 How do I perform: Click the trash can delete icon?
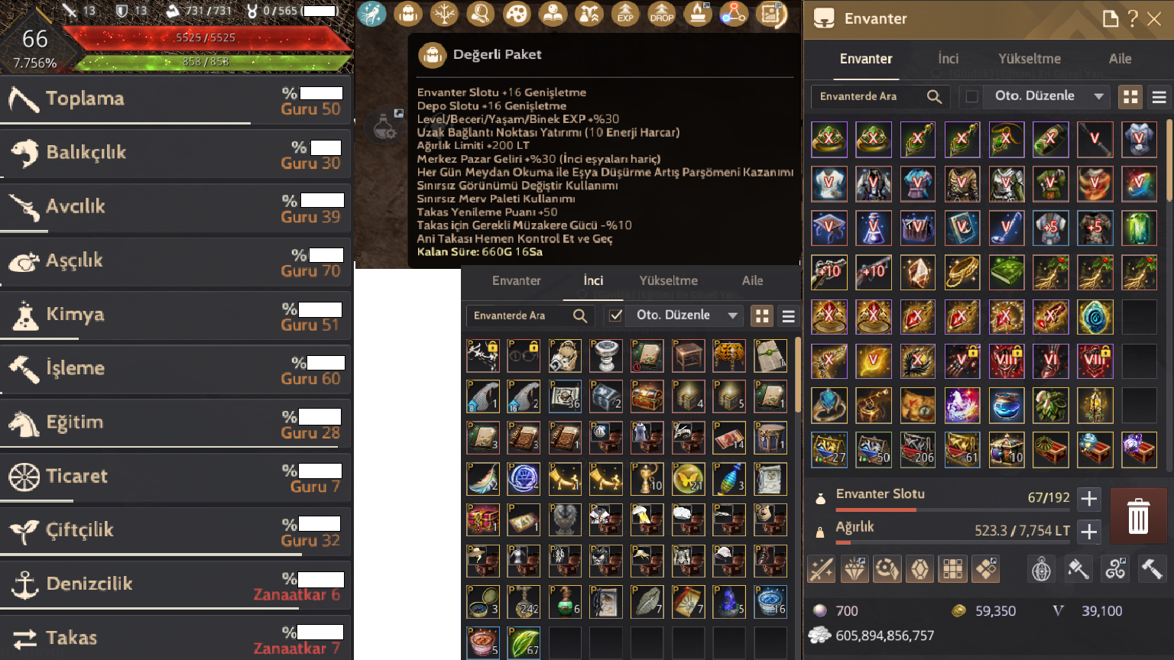point(1138,516)
